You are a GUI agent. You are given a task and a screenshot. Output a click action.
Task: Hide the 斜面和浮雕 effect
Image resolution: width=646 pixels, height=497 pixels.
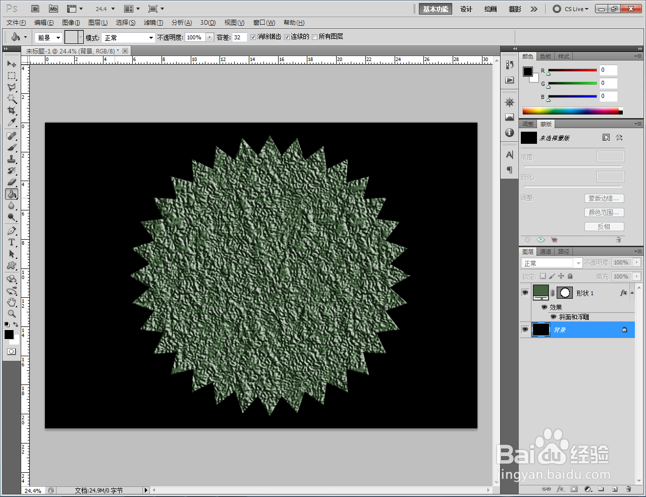click(553, 317)
